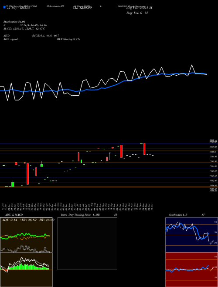Click the 1214.46 price axis label
The width and height of the screenshot is (218, 287).
213,157
